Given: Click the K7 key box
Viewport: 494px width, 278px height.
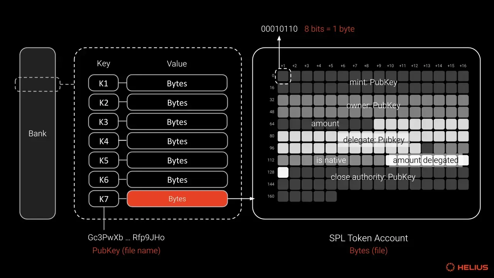Looking at the screenshot, I should [x=103, y=199].
